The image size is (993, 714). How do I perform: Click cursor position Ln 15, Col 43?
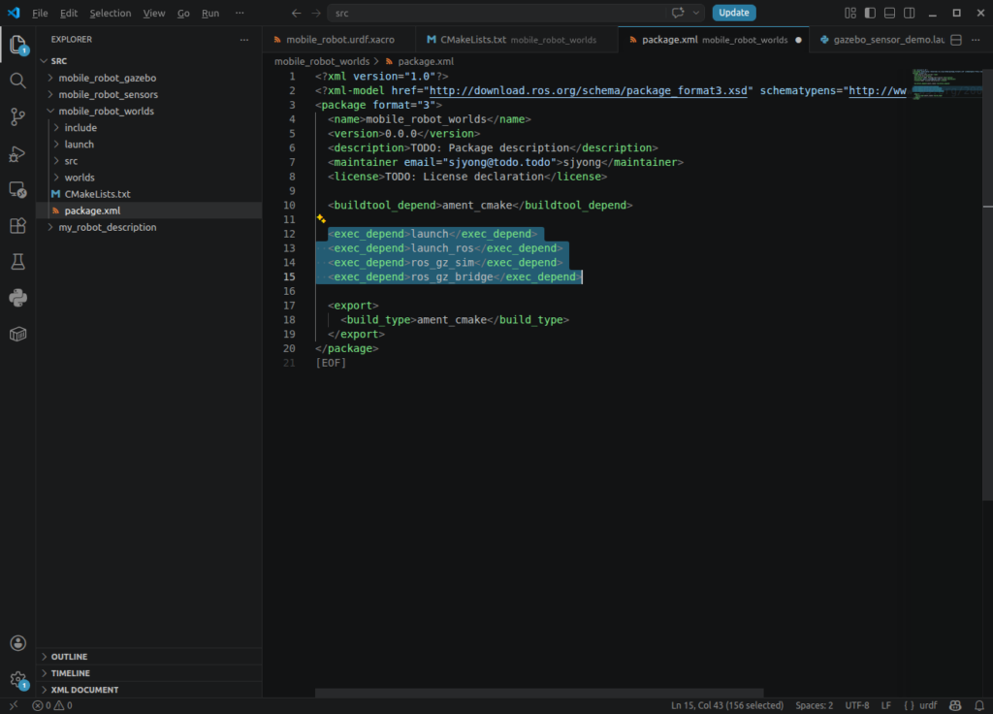(x=727, y=705)
